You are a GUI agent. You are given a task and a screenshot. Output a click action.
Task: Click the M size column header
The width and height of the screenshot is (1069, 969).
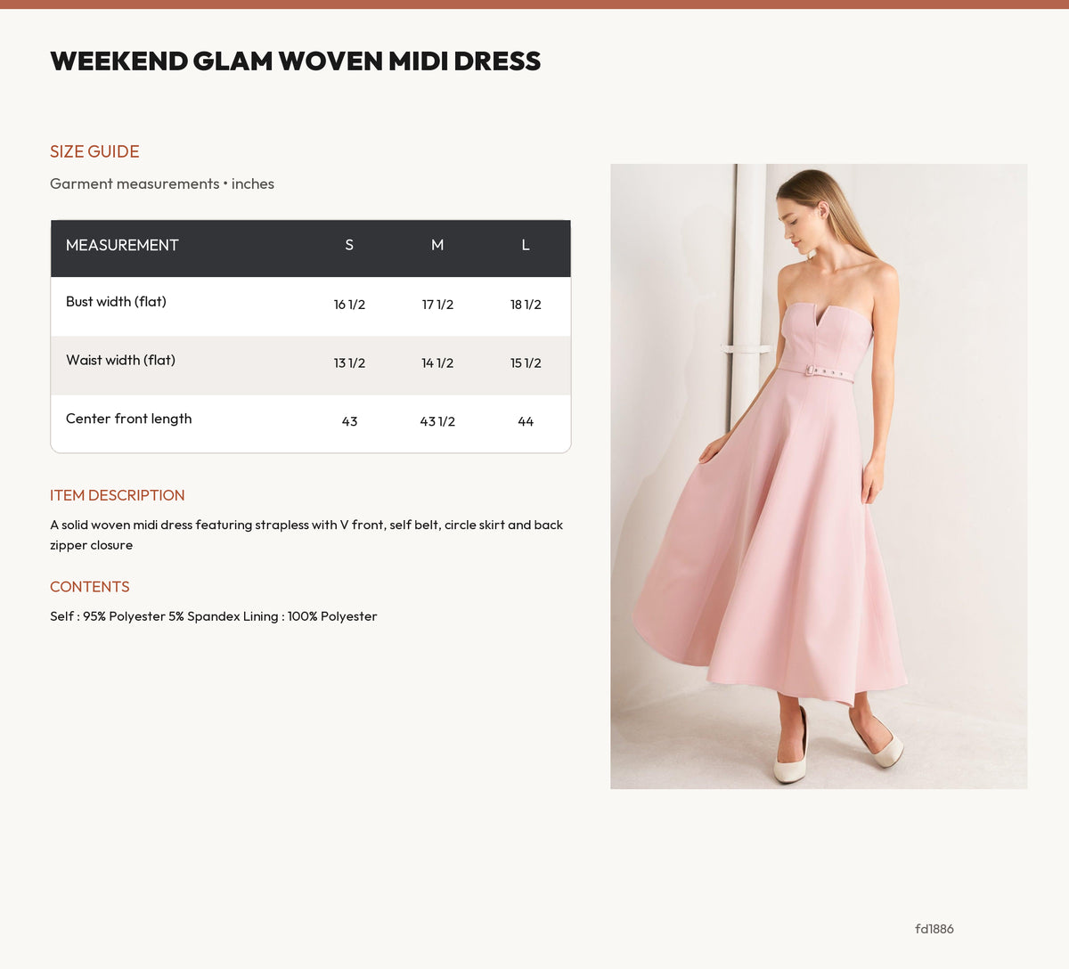pyautogui.click(x=437, y=245)
